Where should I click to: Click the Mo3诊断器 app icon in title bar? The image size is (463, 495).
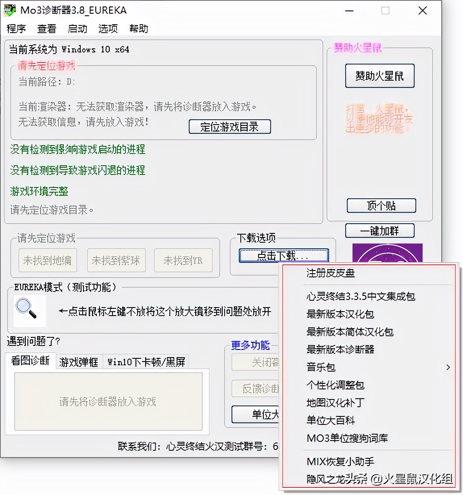9,10
